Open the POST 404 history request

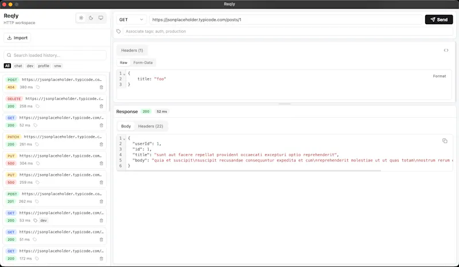click(x=55, y=83)
